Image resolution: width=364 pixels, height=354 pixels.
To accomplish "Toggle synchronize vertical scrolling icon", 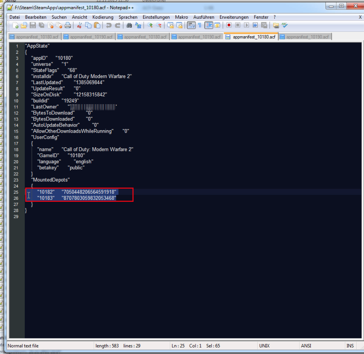I will point(170,25).
